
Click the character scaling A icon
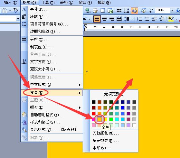[85, 19]
